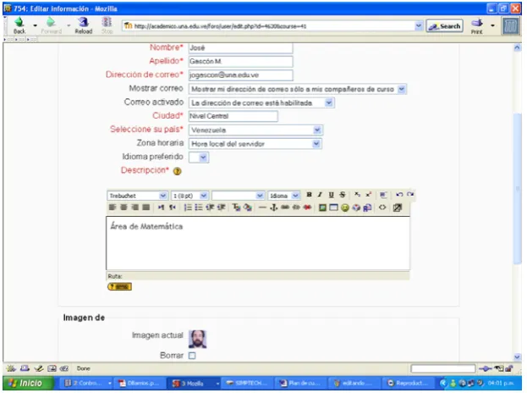This screenshot has height=393, width=527.
Task: Switch to editando taskbar item
Action: tap(354, 383)
